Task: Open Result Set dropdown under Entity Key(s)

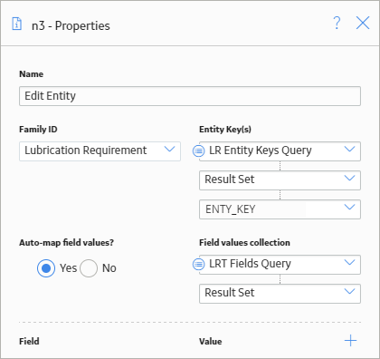Action: tap(280, 180)
